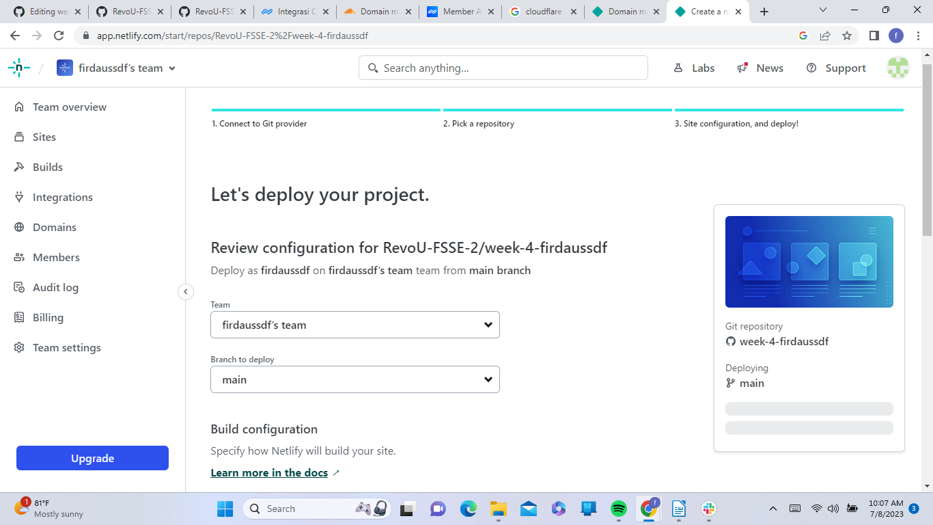Open the Sites section in sidebar
The width and height of the screenshot is (933, 525).
point(45,137)
